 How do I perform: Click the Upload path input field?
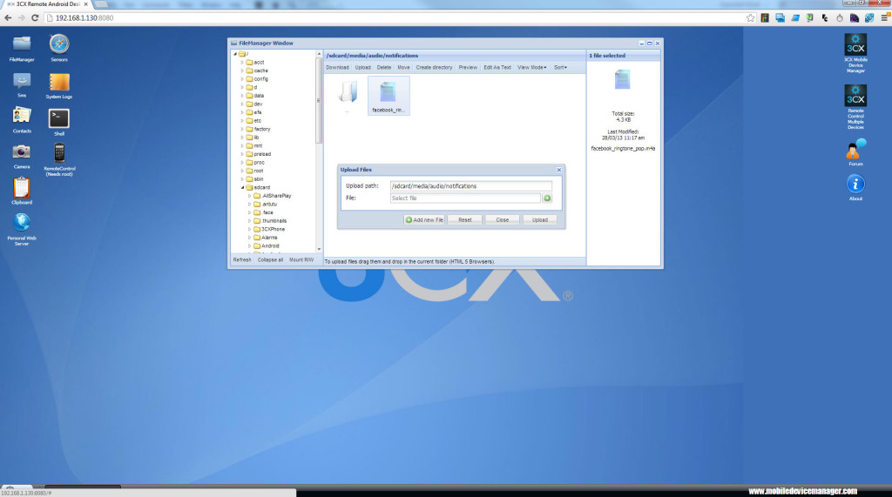[470, 186]
